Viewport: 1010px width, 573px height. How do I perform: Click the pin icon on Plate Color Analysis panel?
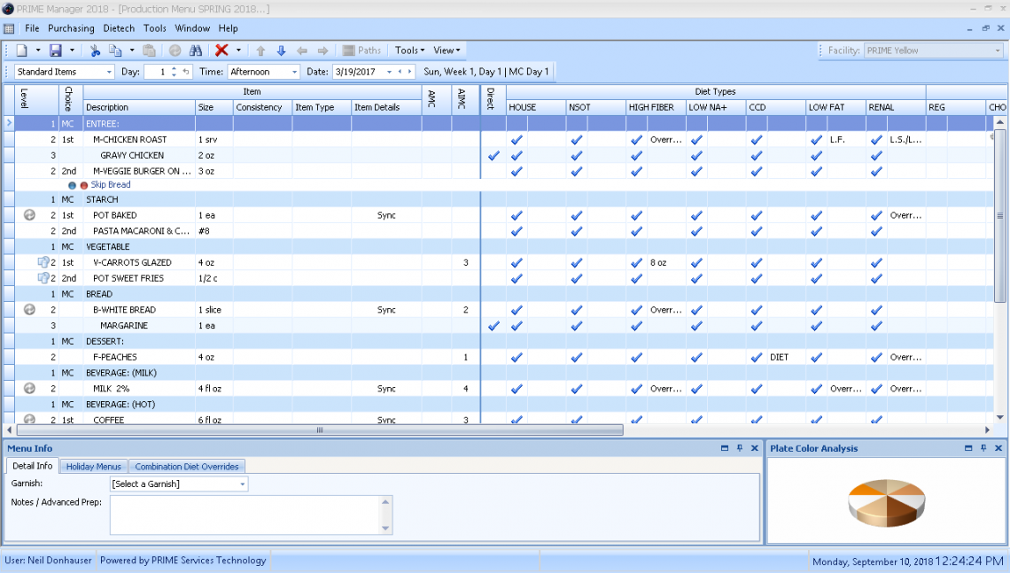click(983, 448)
